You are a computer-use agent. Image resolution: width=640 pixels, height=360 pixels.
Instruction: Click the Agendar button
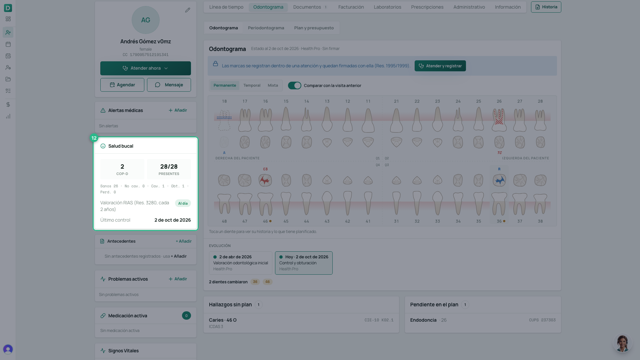click(x=122, y=85)
